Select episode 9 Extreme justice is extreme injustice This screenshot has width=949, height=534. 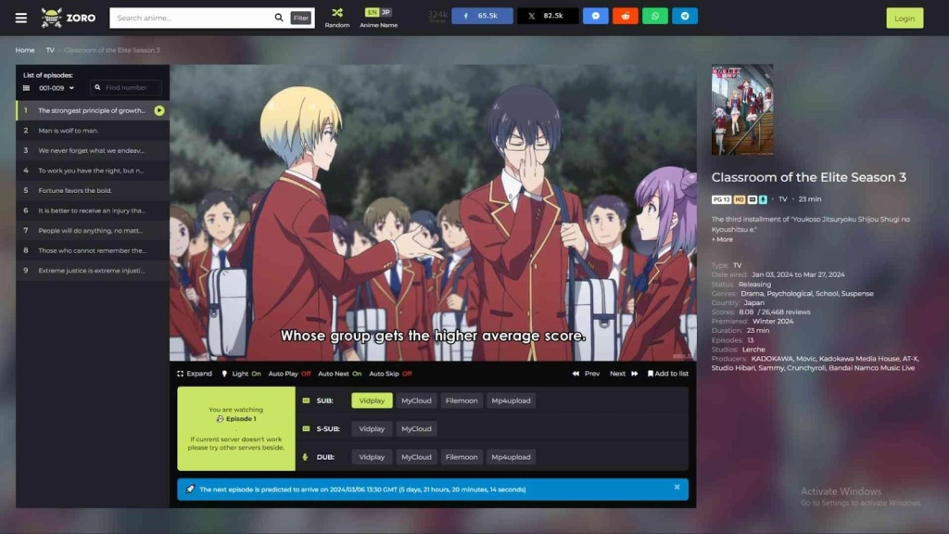tap(93, 271)
